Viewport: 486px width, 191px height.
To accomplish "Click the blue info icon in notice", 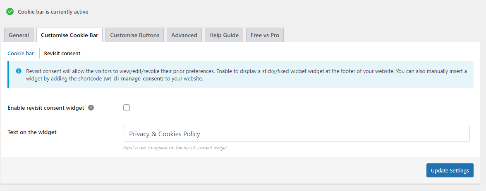I will click(19, 71).
